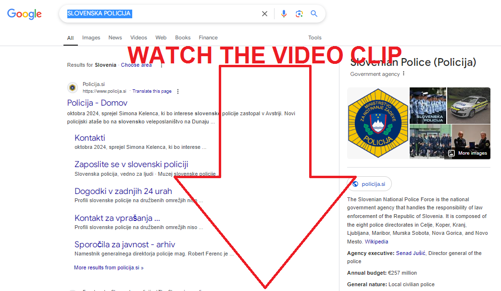
Task: Open the Books tab
Action: [x=183, y=37]
